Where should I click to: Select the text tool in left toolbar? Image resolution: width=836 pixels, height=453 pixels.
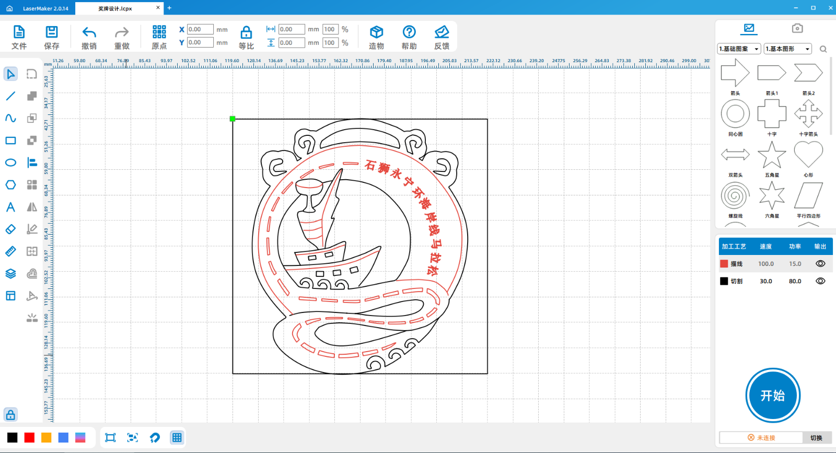pyautogui.click(x=10, y=207)
